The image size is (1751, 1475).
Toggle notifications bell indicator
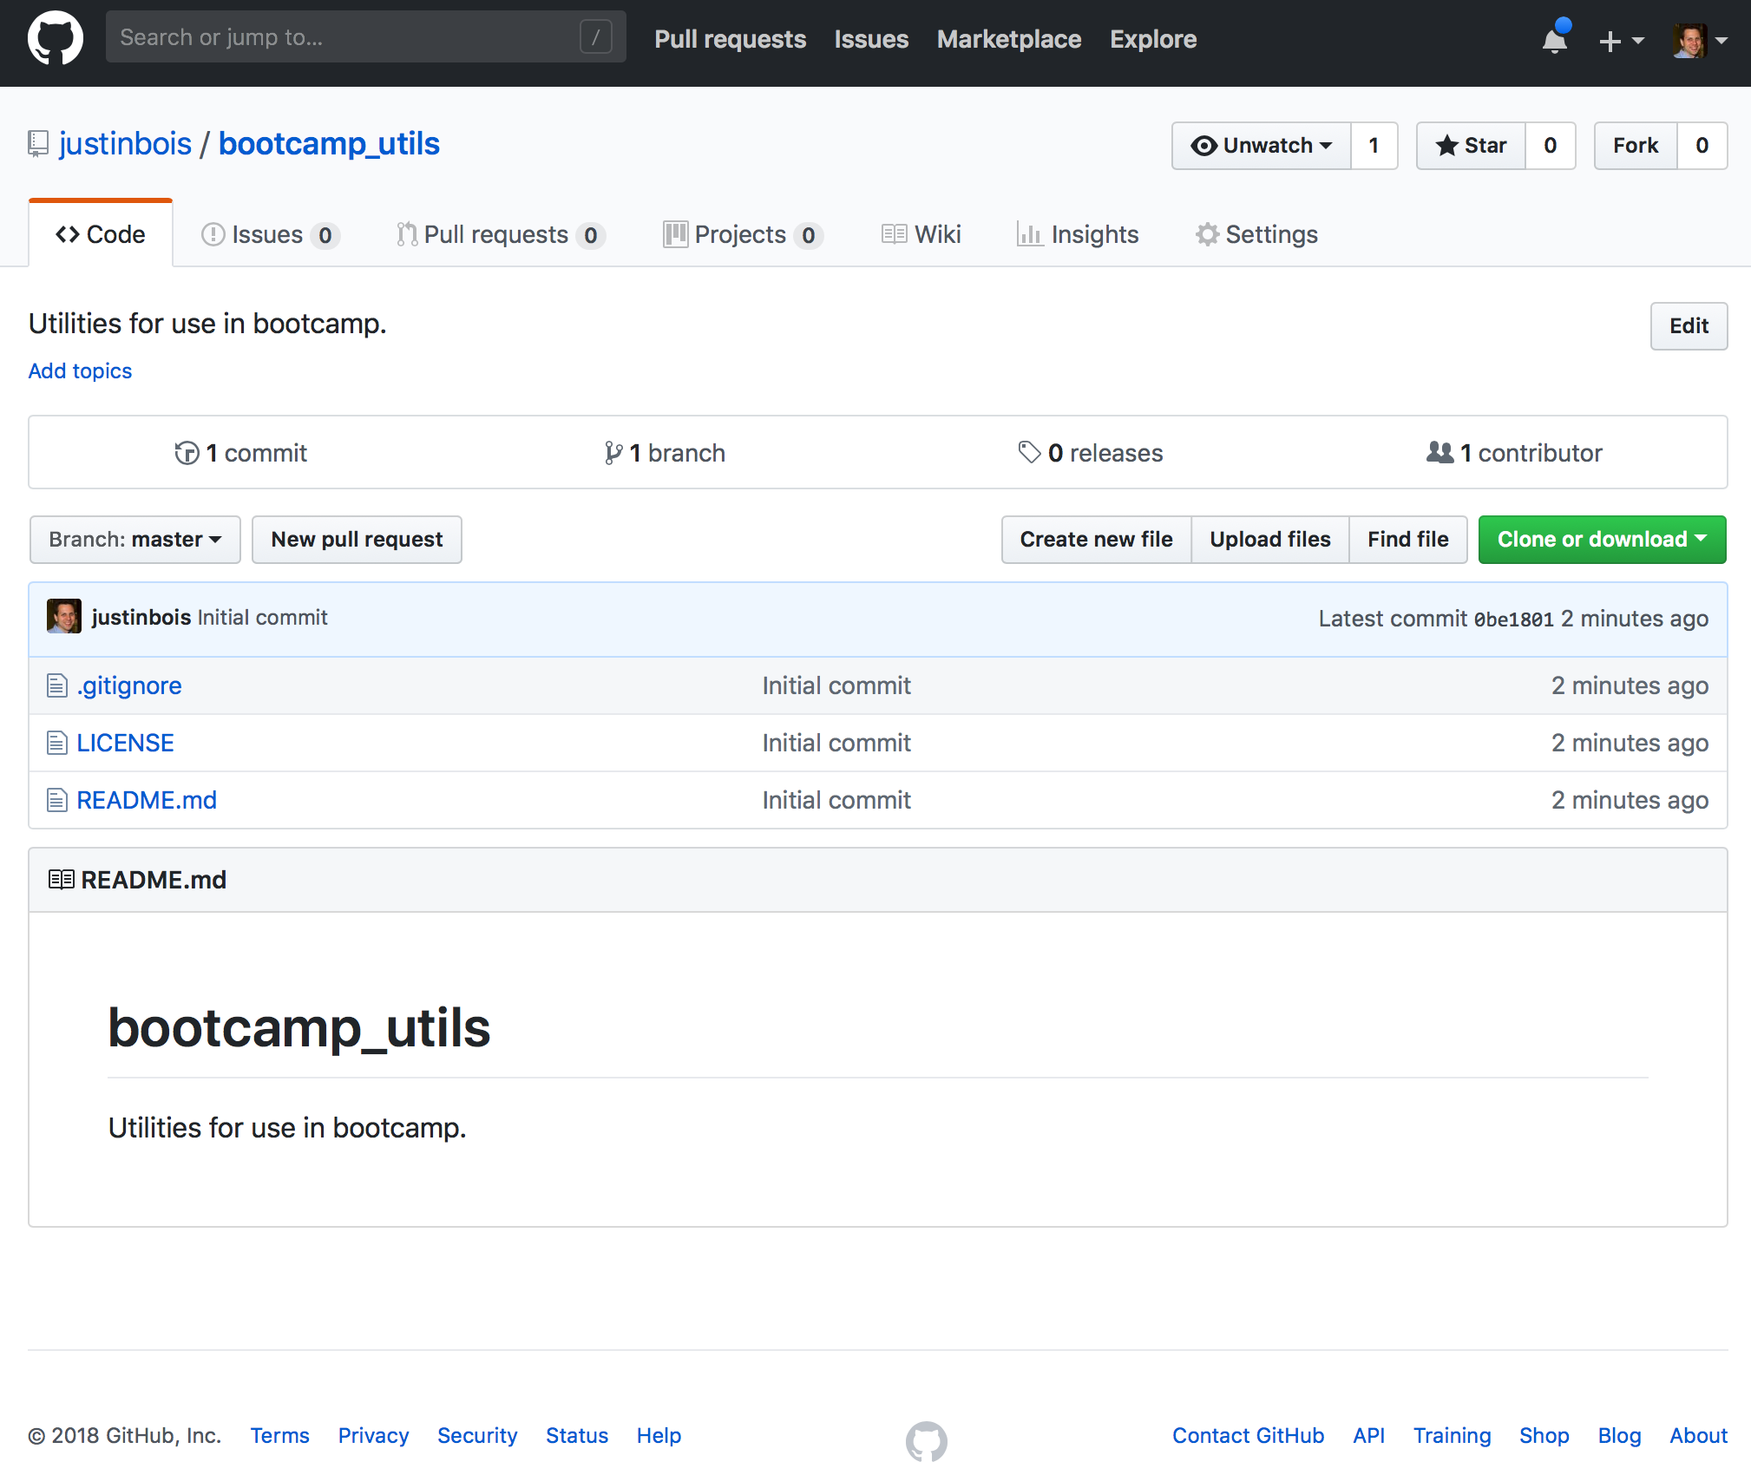pyautogui.click(x=1555, y=40)
